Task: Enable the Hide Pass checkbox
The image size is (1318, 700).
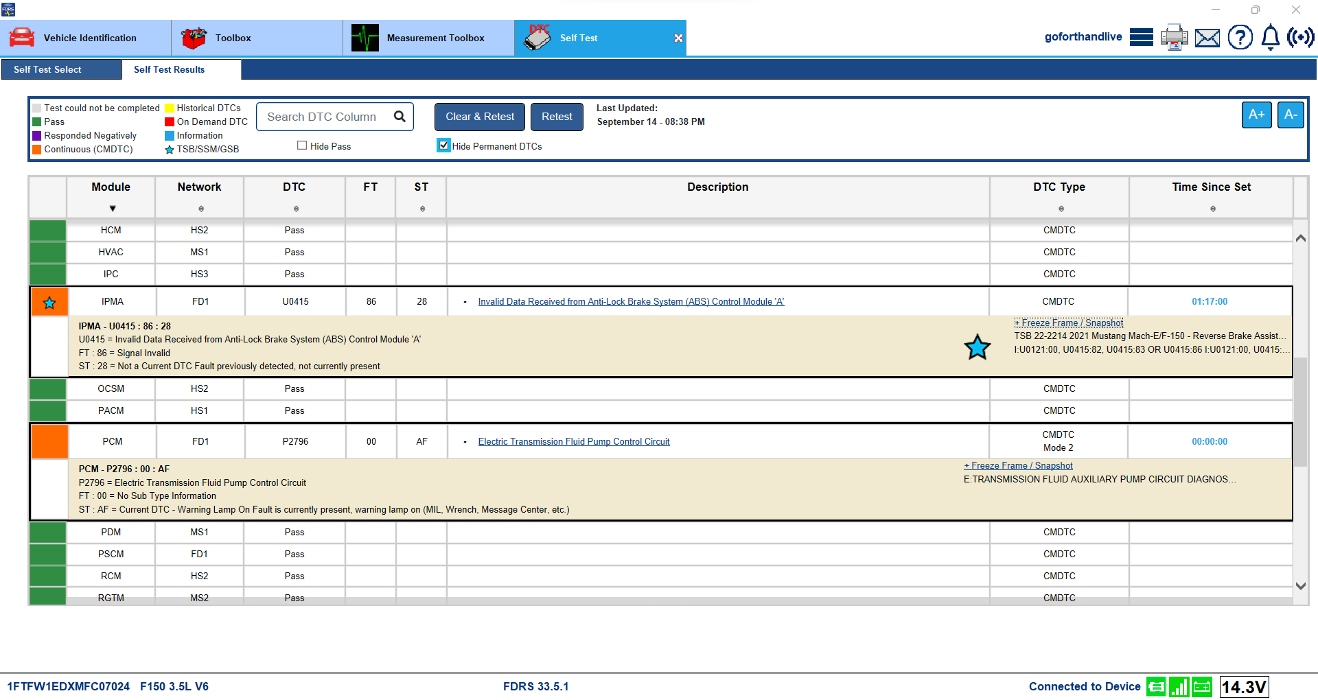Action: coord(302,145)
